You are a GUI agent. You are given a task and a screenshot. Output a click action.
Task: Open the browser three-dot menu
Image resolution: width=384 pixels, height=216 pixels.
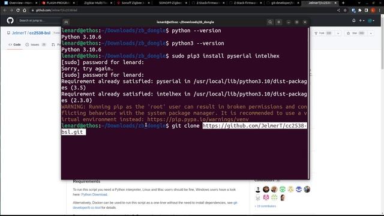pyautogui.click(x=380, y=10)
